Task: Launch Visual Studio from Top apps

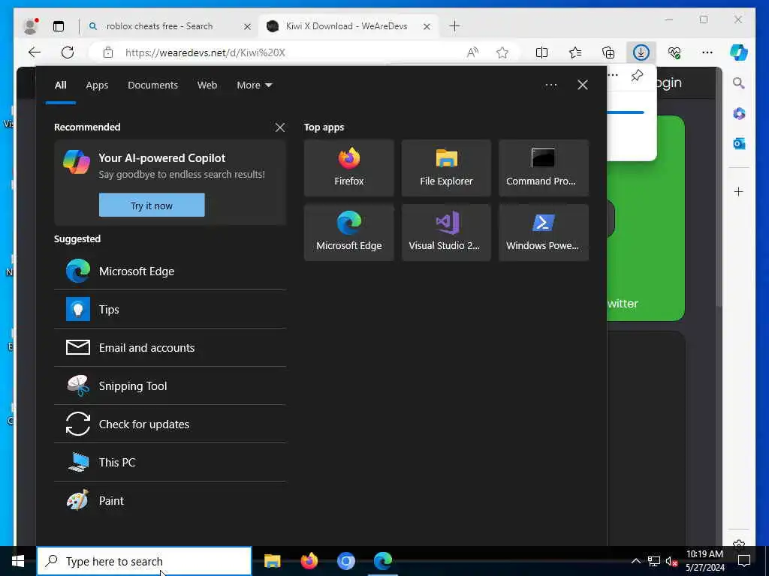Action: (446, 232)
